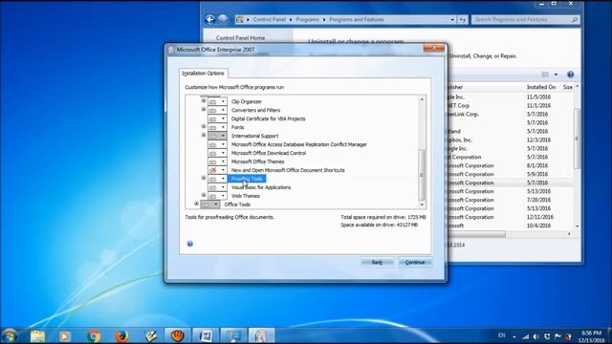The height and width of the screenshot is (344, 612).
Task: Expand the Converters and Filters node
Action: coord(204,109)
